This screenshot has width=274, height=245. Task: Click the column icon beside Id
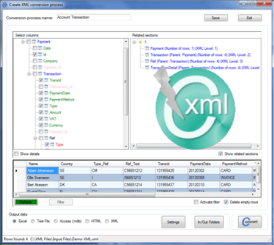(40, 55)
